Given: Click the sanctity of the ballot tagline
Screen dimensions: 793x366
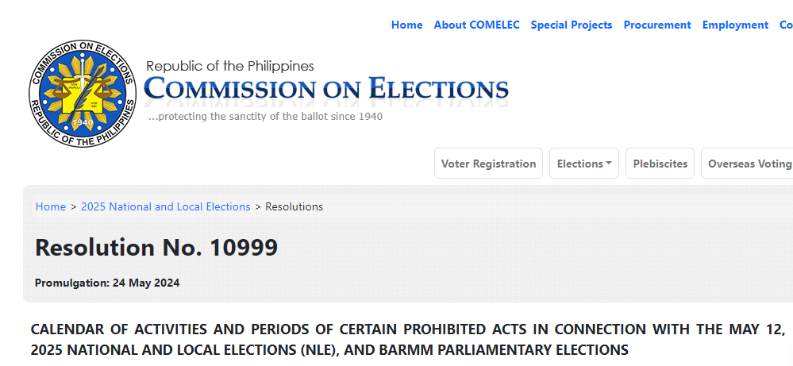Looking at the screenshot, I should pyautogui.click(x=265, y=117).
